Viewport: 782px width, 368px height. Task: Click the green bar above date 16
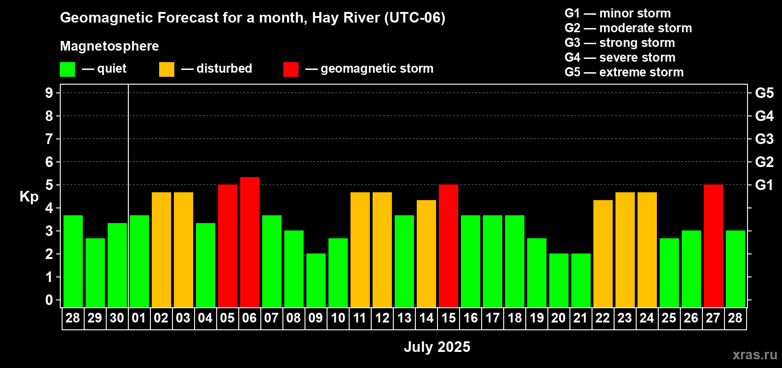pos(471,261)
